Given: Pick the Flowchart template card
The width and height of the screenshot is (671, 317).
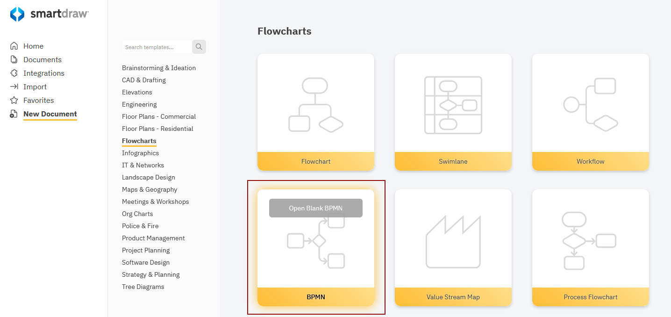Looking at the screenshot, I should pyautogui.click(x=315, y=112).
